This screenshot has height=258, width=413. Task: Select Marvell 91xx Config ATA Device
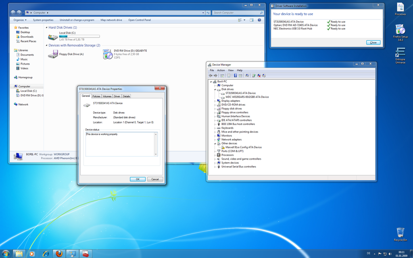[244, 147]
